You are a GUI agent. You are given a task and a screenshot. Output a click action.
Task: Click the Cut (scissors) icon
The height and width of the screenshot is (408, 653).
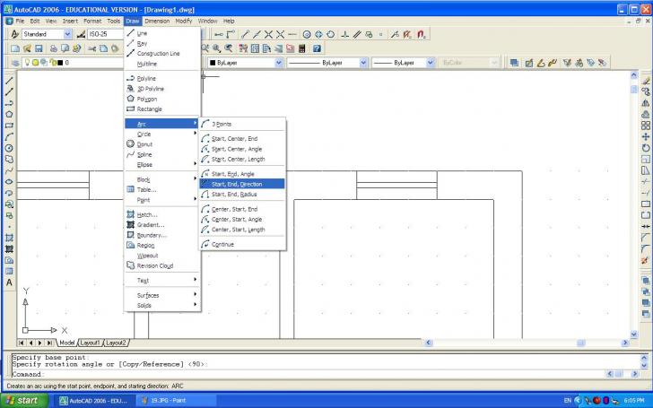coord(91,48)
